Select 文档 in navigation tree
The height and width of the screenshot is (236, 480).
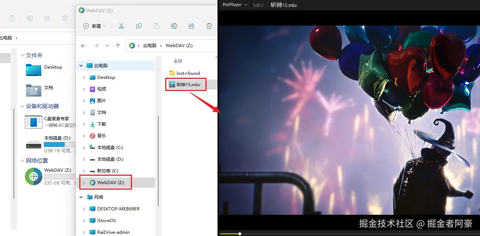102,113
